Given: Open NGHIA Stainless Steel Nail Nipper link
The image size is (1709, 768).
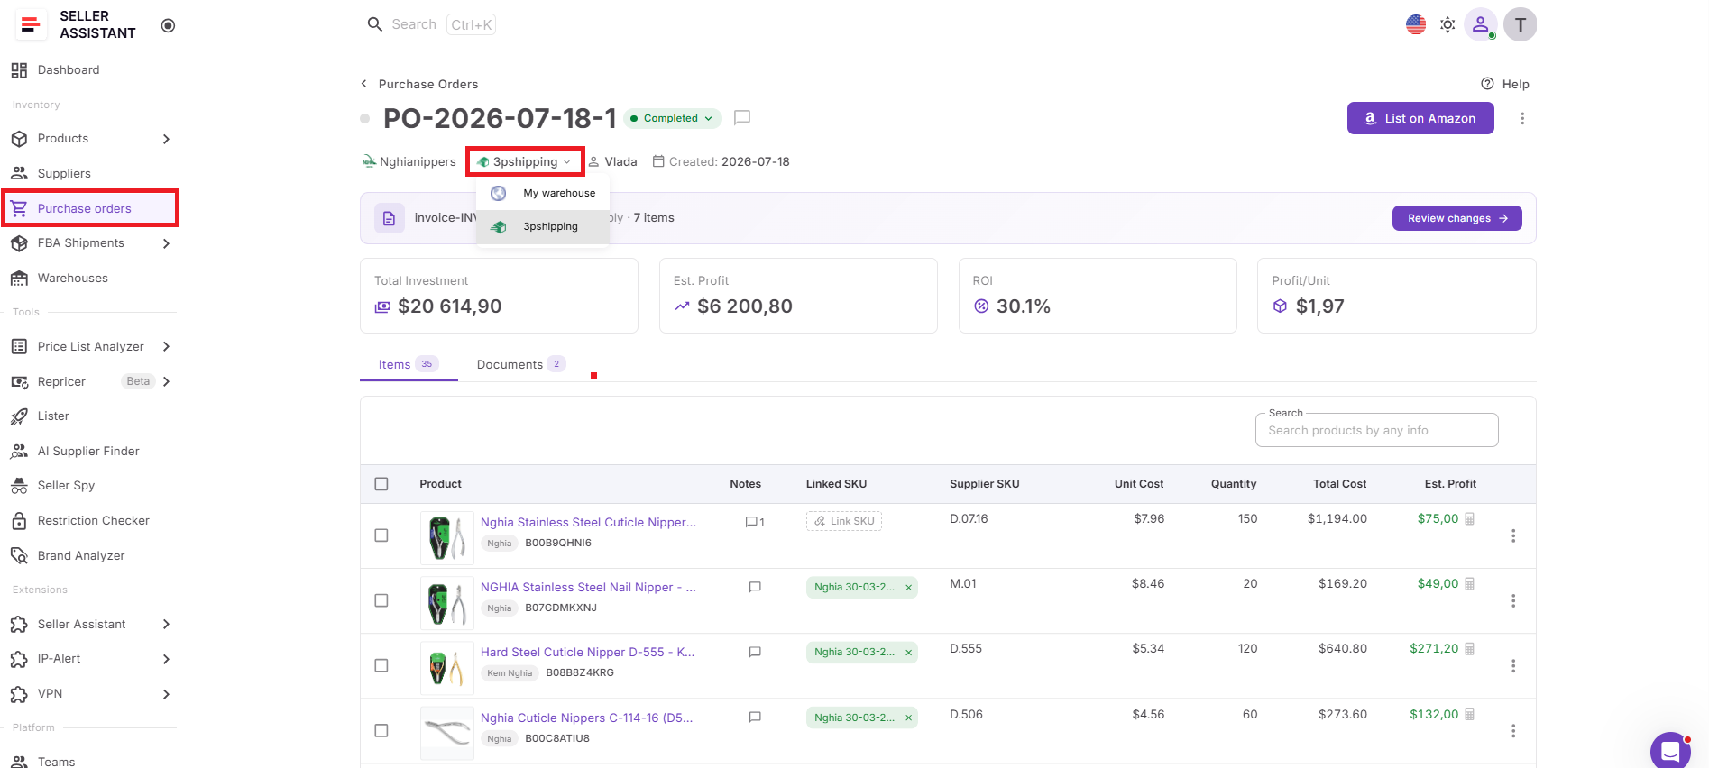Looking at the screenshot, I should (x=588, y=587).
